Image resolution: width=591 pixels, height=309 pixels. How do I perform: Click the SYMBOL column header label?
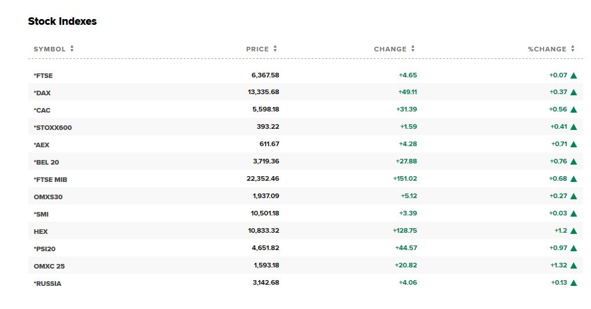pos(49,49)
